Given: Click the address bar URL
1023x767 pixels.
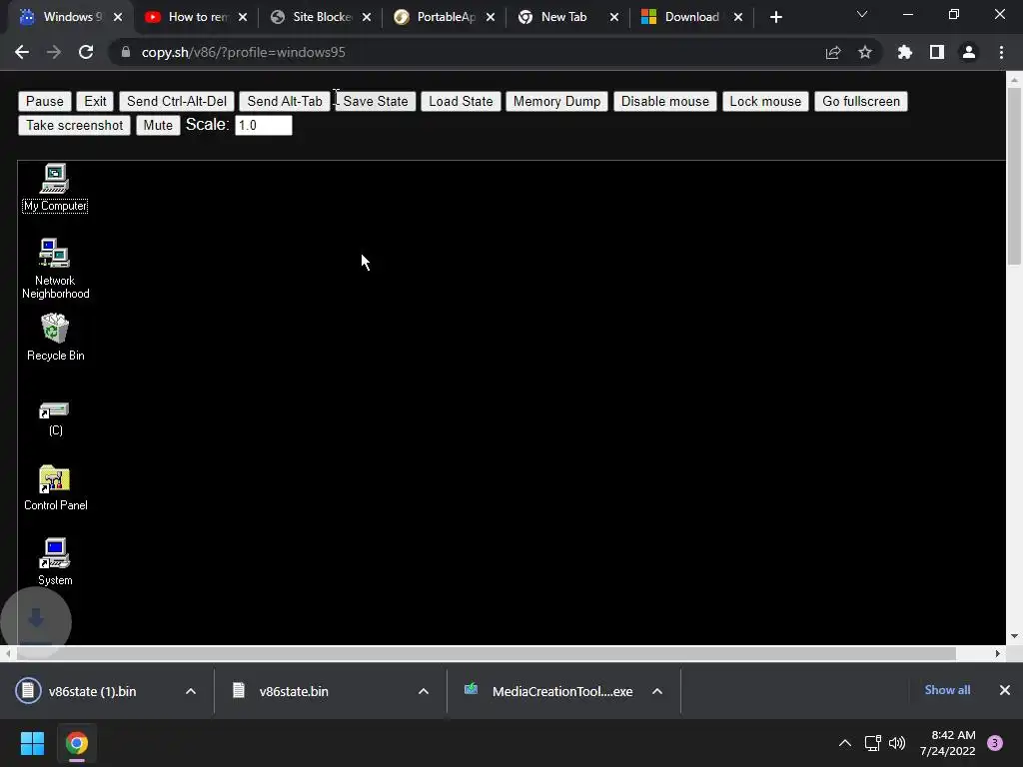Looking at the screenshot, I should coord(244,52).
